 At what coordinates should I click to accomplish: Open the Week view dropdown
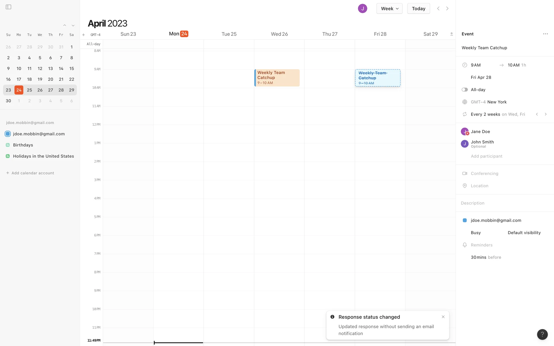coord(389,9)
